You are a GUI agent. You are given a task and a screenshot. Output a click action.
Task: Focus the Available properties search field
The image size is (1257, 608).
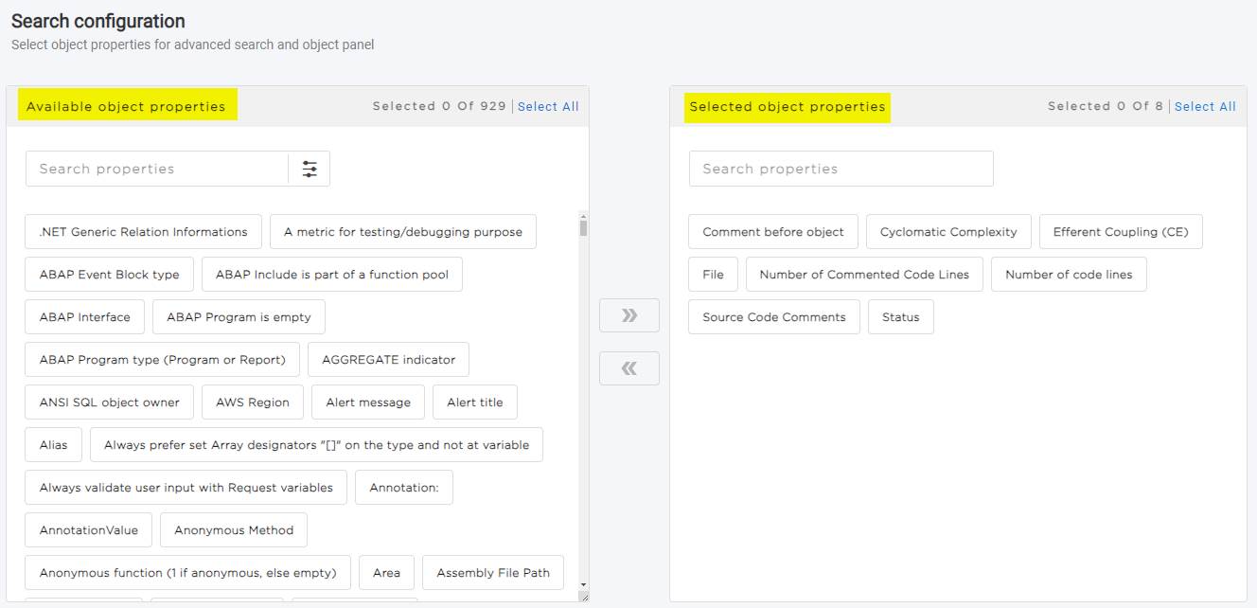point(156,169)
